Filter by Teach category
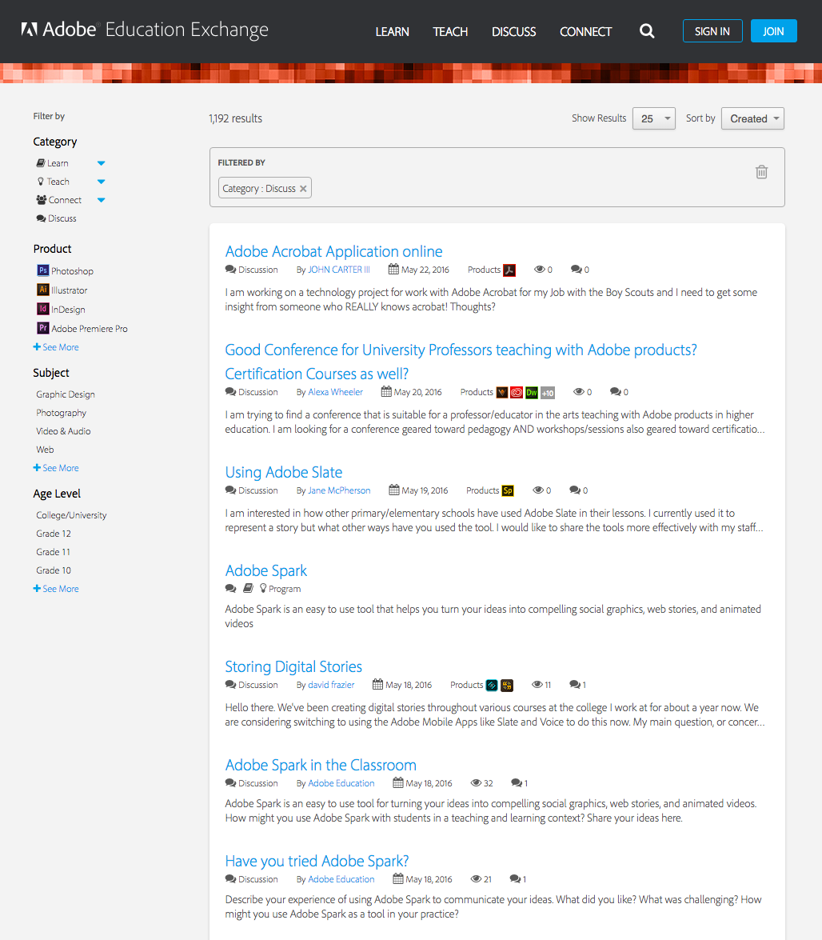This screenshot has width=822, height=940. (53, 182)
